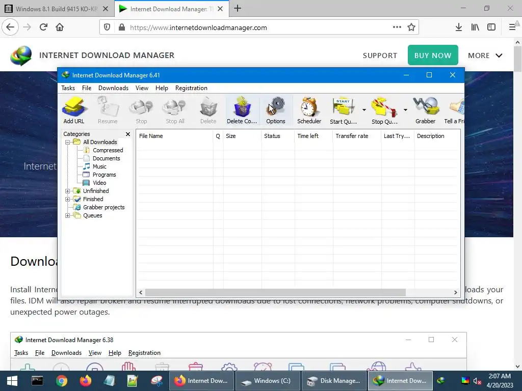This screenshot has height=391, width=522.
Task: Click the Add URL toolbar icon
Action: coord(74,110)
